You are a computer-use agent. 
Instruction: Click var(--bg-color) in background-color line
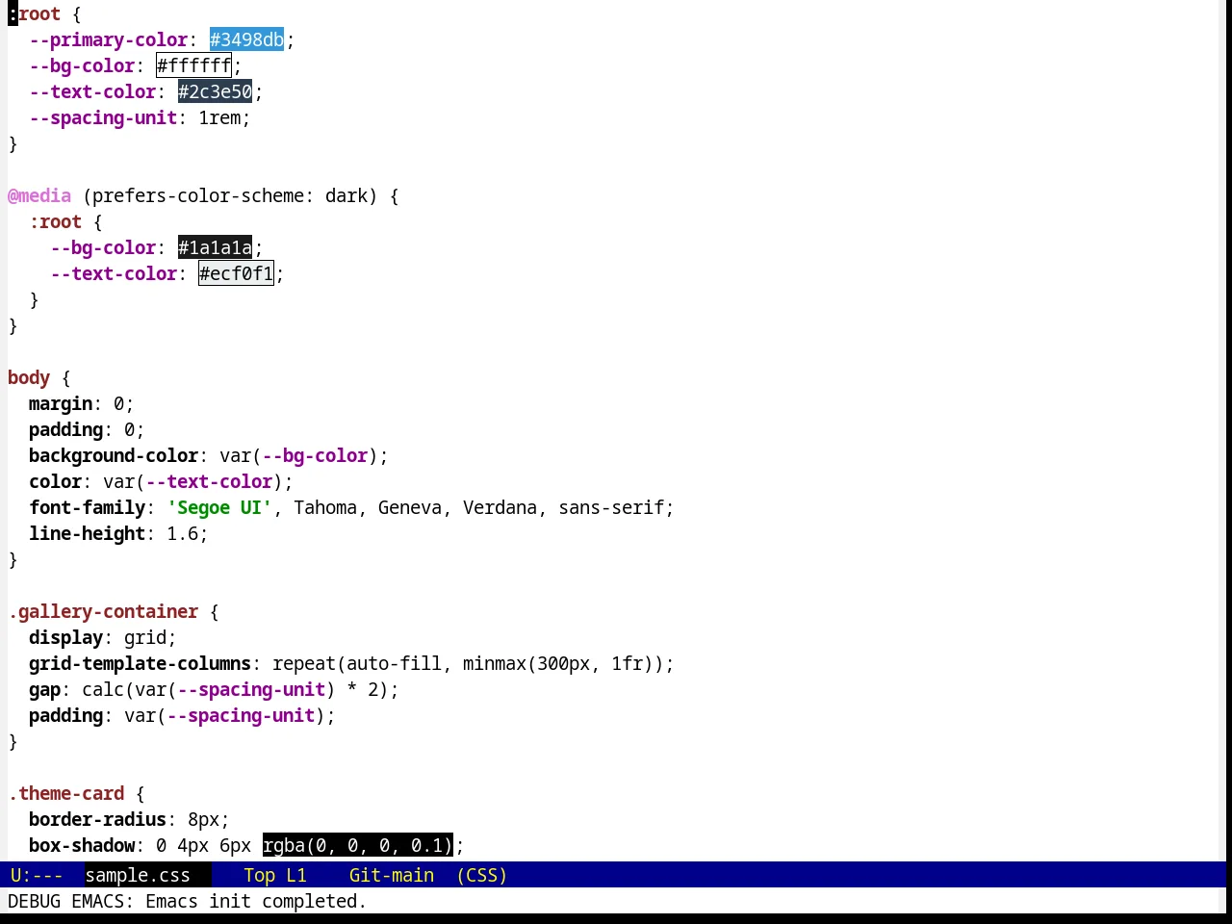(298, 455)
